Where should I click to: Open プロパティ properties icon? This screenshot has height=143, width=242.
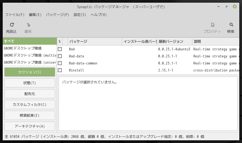213,25
